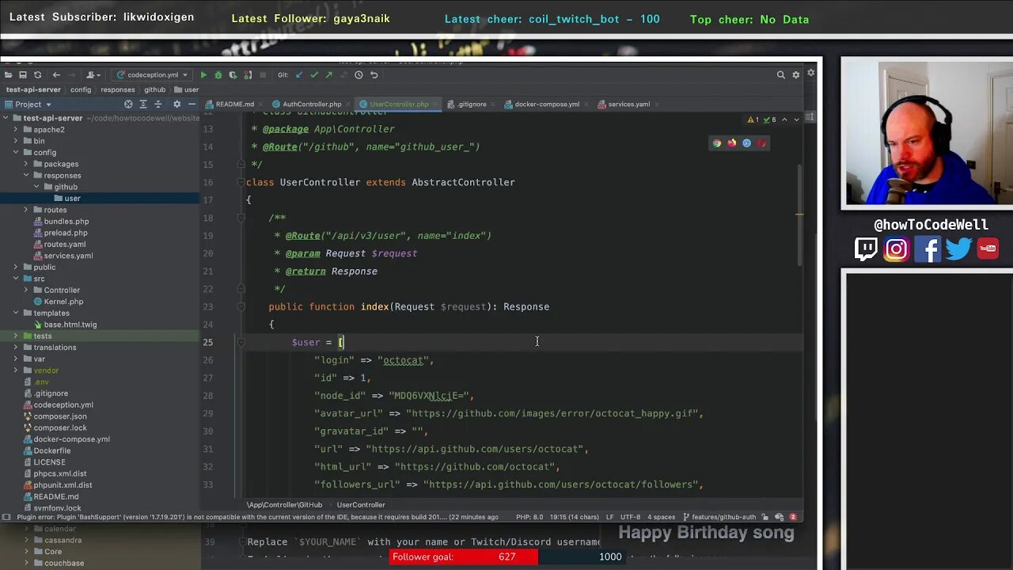Screen dimensions: 1013x570
Task: Open Dockerfile in Project tree
Action: tap(51, 450)
